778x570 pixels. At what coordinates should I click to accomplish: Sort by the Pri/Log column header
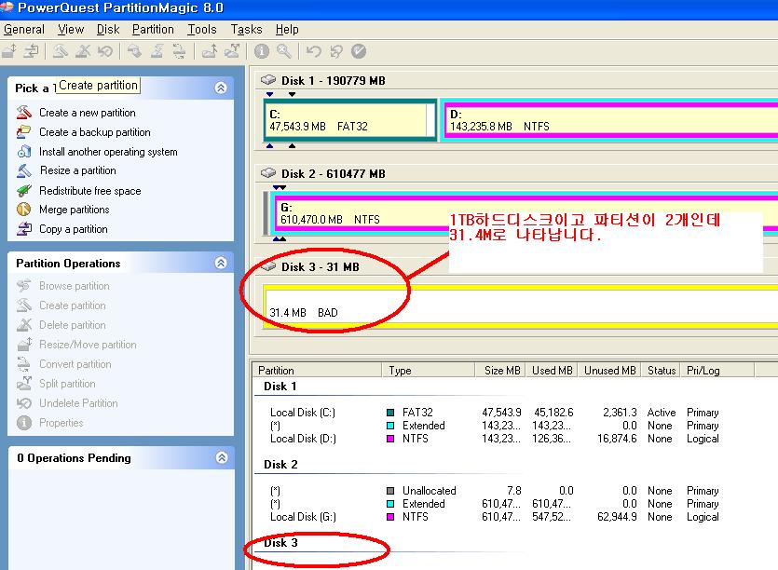click(717, 370)
